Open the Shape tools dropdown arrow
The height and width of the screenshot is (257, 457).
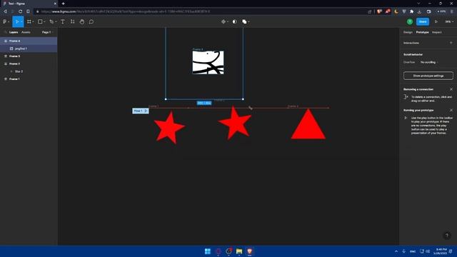[44, 22]
